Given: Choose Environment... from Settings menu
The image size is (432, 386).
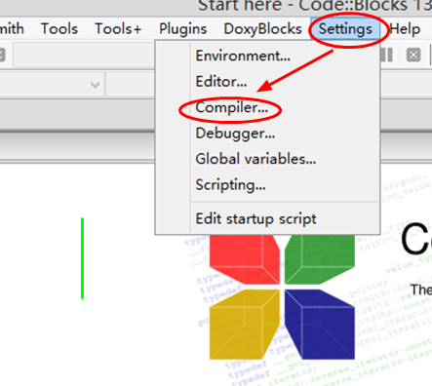Looking at the screenshot, I should pyautogui.click(x=243, y=56).
